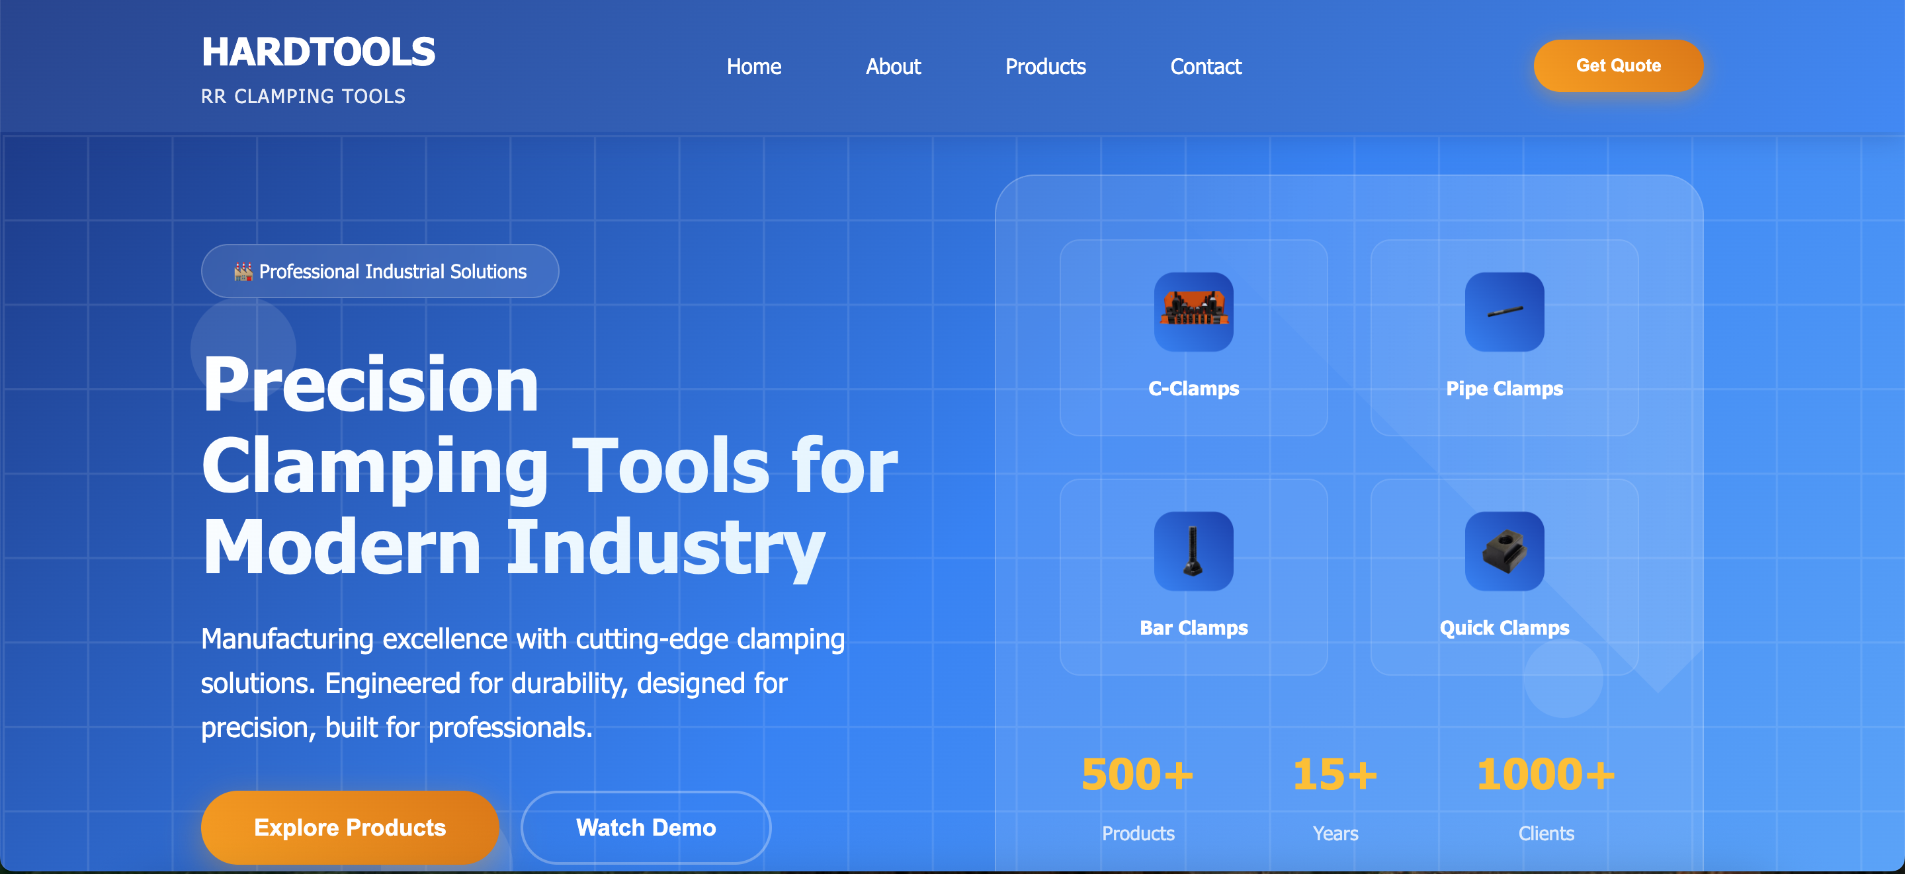Screen dimensions: 1905x874
Task: Select the Bar Clamps label
Action: tap(1193, 628)
